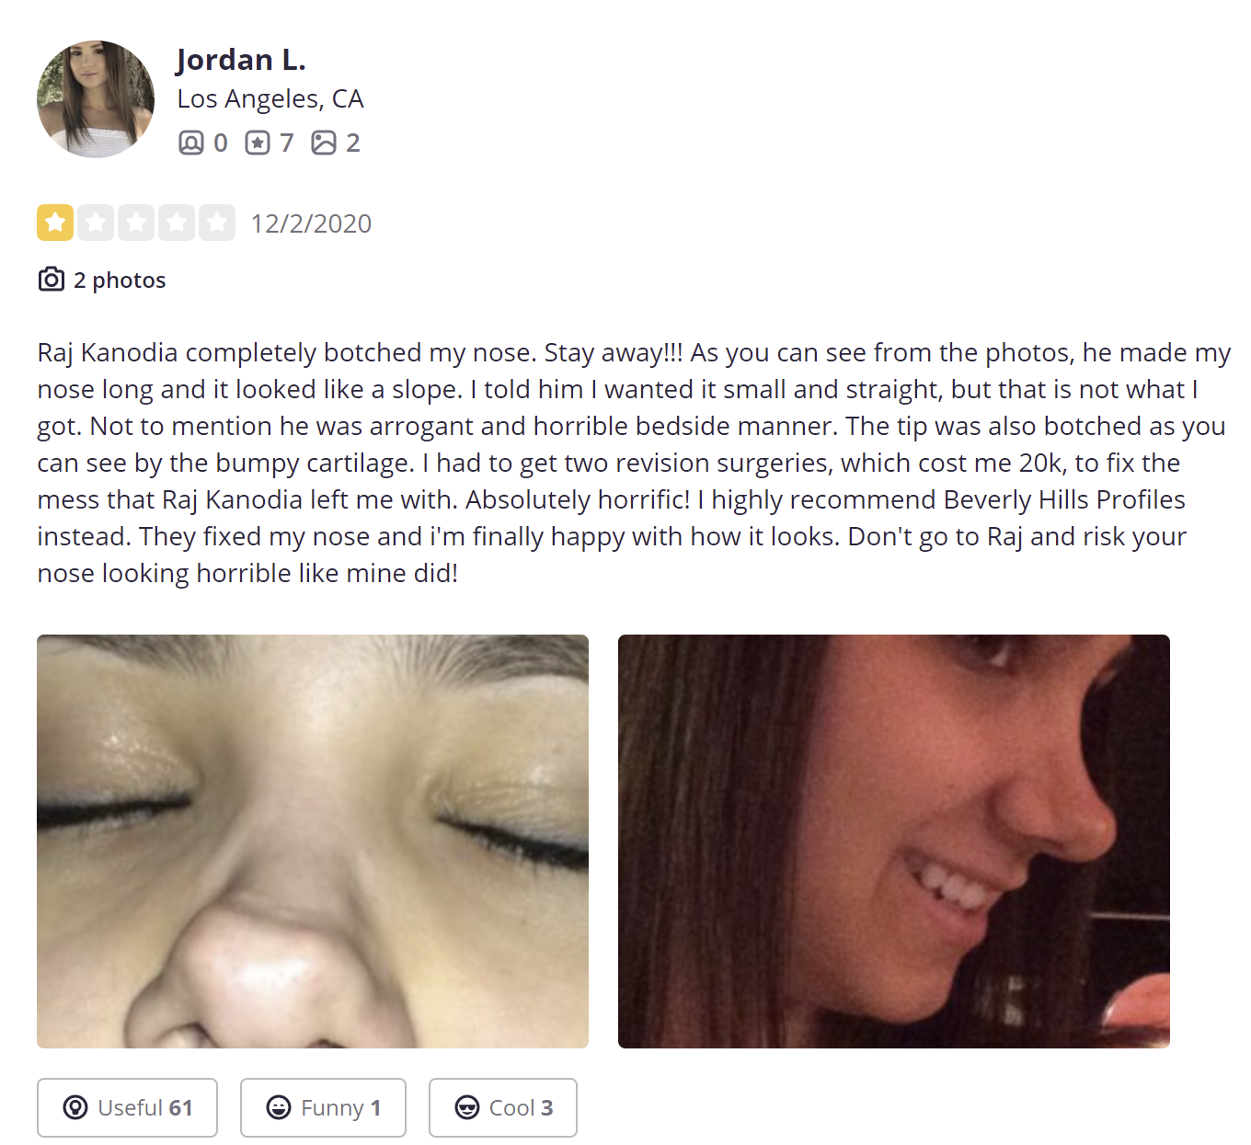Click the Los Angeles, CA location text
1251x1145 pixels.
click(x=270, y=99)
